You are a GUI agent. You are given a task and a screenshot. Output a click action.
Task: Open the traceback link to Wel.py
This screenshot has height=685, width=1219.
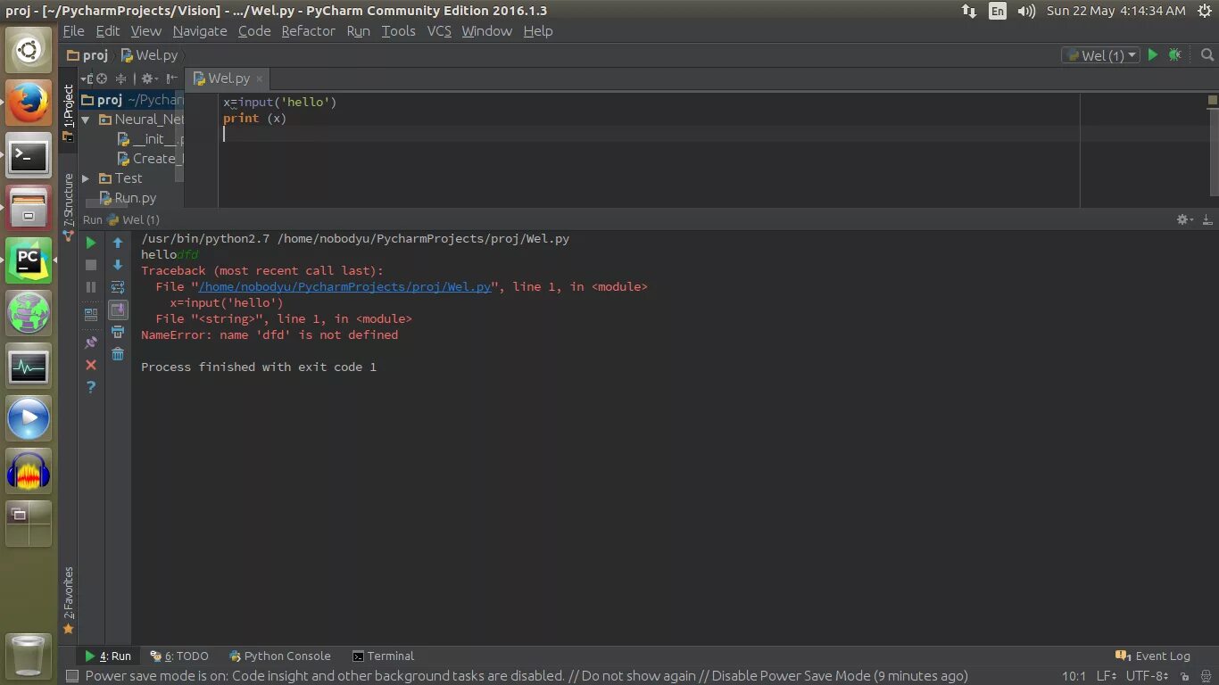tap(344, 287)
